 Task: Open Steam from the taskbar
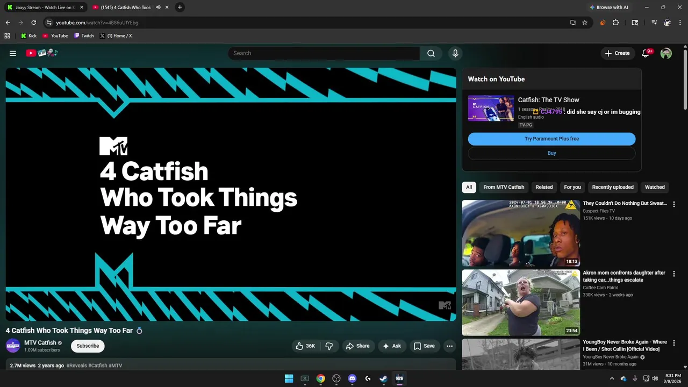[x=383, y=378]
